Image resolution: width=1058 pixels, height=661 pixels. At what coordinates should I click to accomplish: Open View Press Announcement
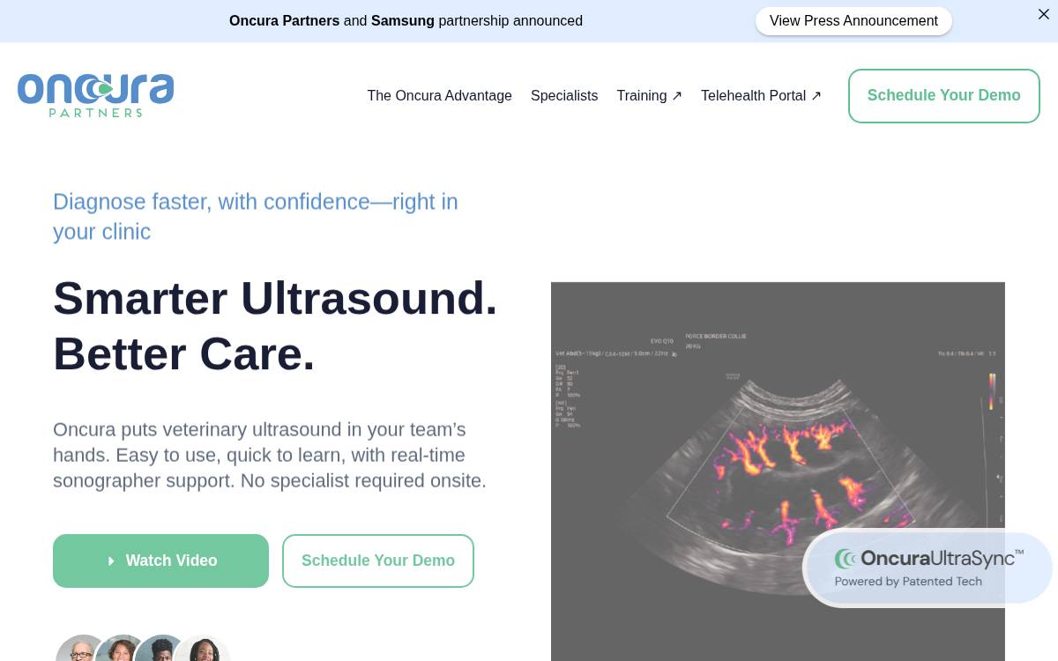point(853,21)
